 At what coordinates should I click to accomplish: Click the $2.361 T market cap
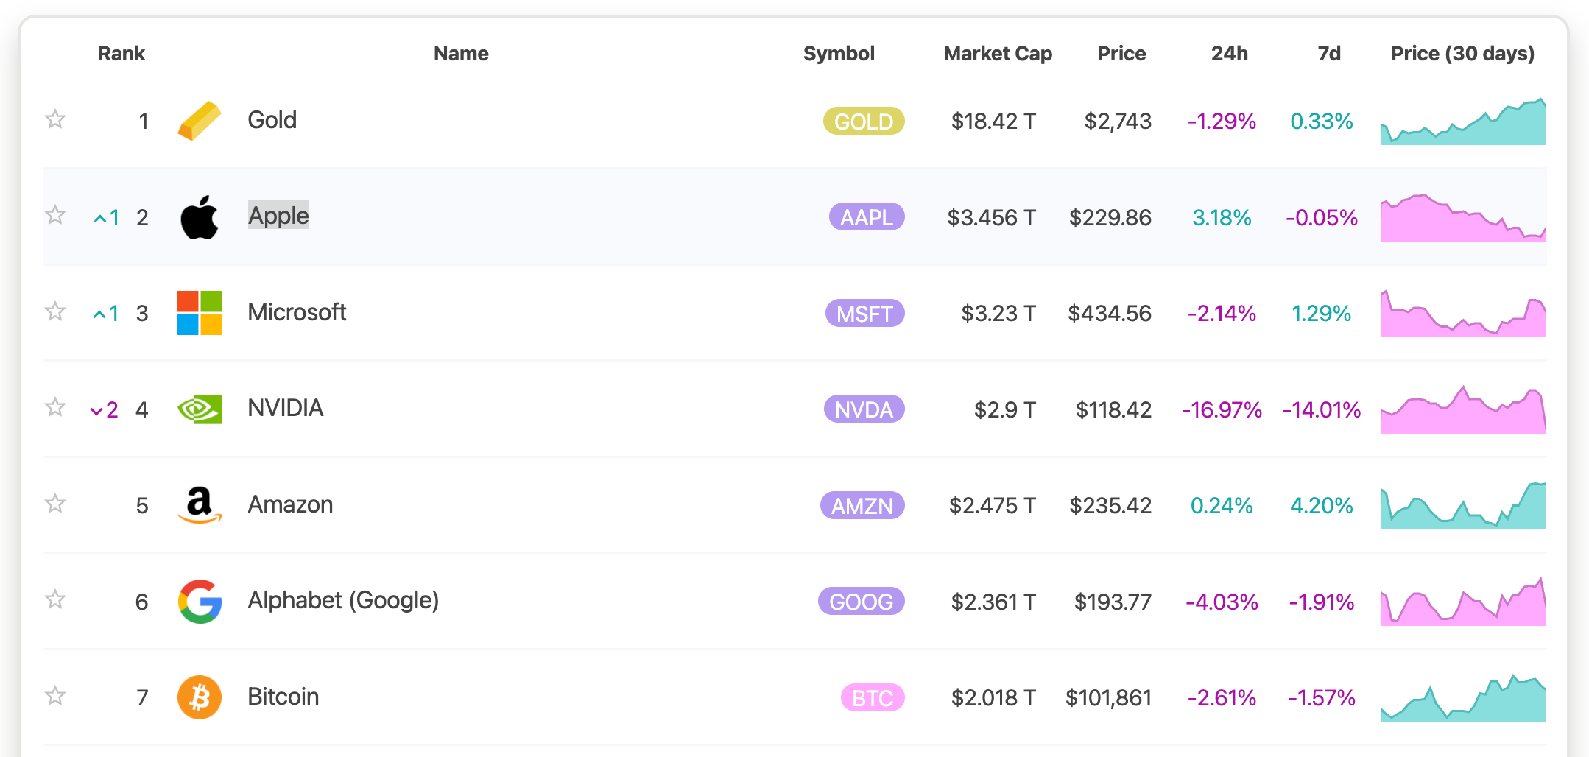click(x=993, y=602)
